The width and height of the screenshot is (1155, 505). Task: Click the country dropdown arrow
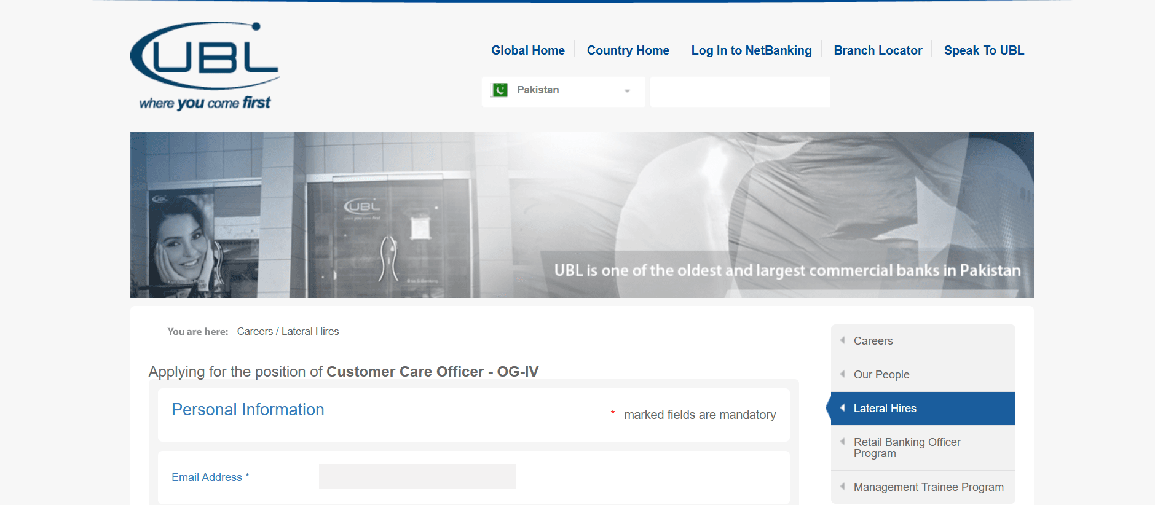[x=627, y=91]
